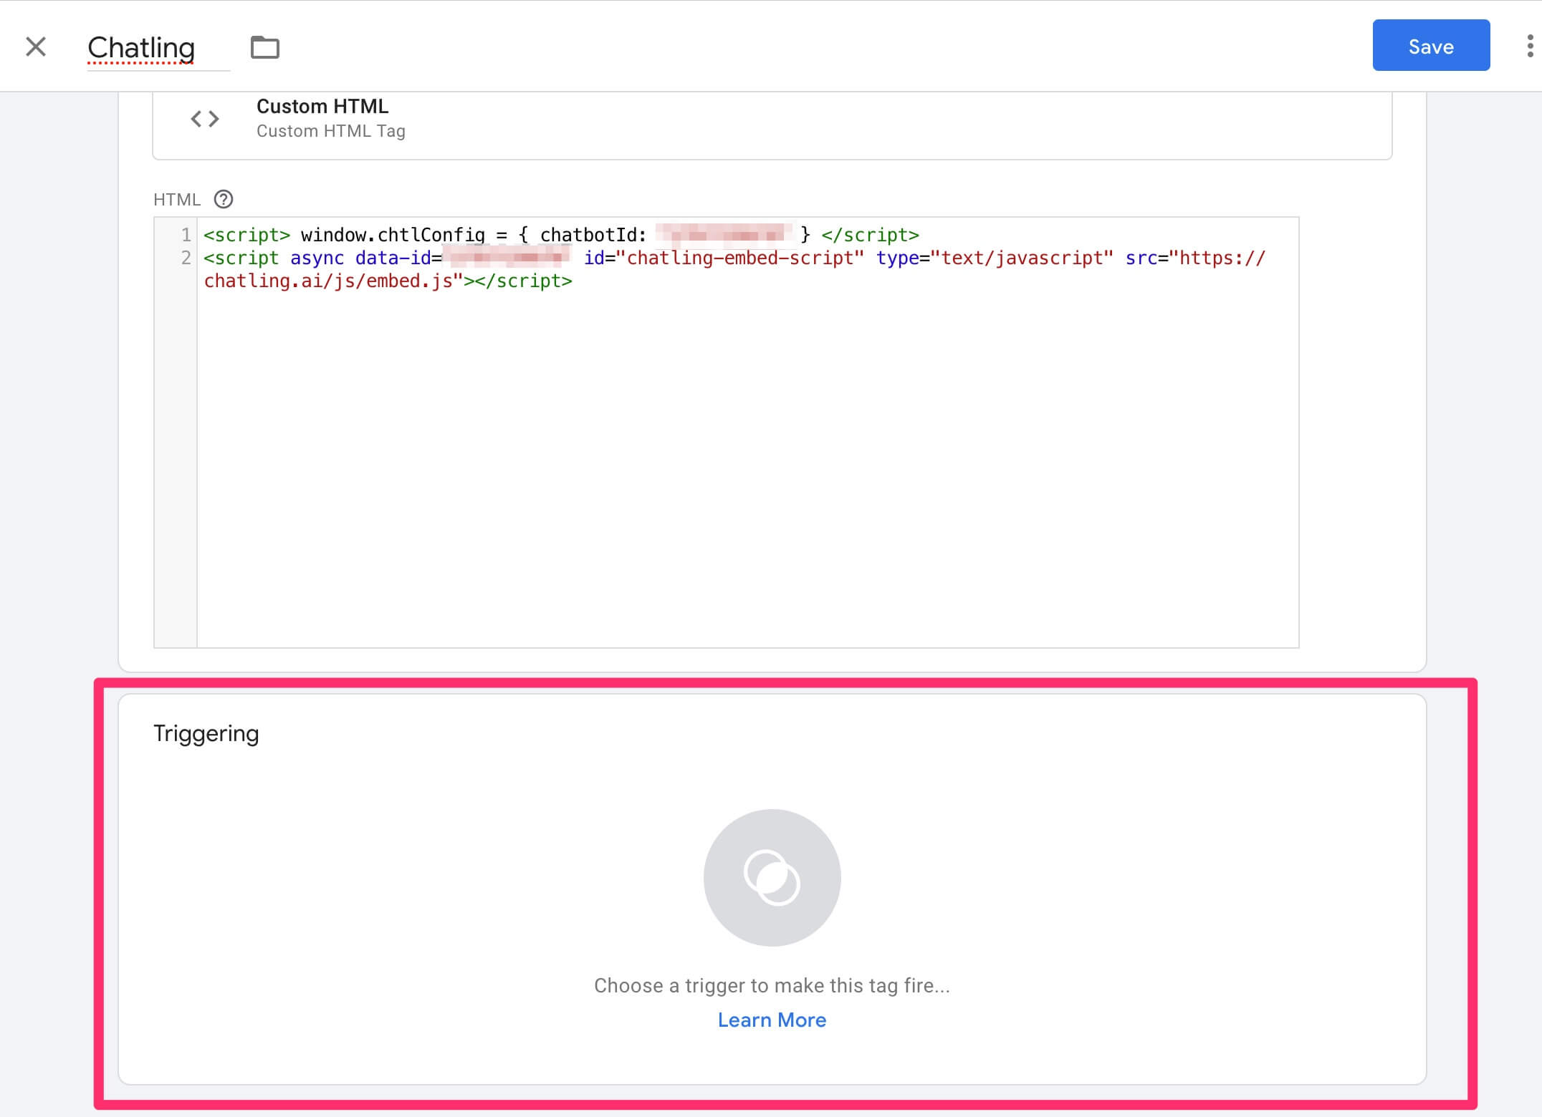Open the Learn More link

click(x=772, y=1020)
